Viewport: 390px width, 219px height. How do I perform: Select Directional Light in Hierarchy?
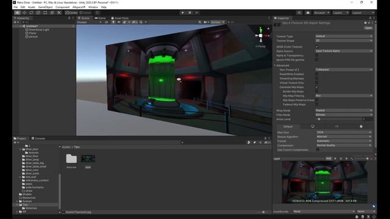pos(39,30)
